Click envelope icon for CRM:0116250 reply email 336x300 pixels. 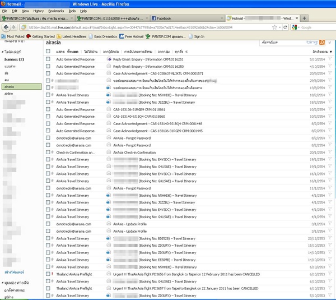click(109, 66)
